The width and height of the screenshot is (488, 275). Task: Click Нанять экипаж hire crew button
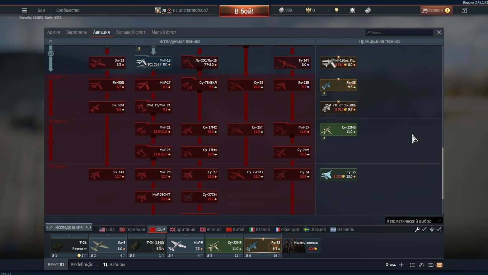pos(301,246)
